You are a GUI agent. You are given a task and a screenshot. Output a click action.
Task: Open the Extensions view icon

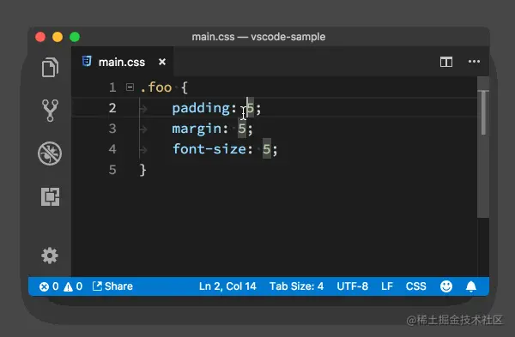[51, 196]
